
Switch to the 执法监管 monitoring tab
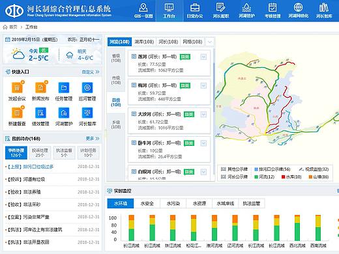click(252, 204)
